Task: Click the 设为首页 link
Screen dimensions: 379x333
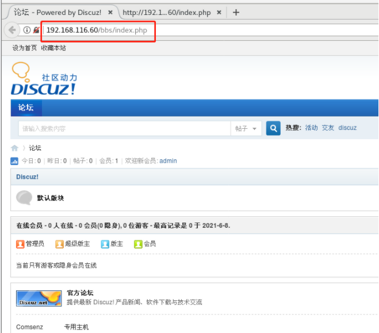Action: click(24, 48)
